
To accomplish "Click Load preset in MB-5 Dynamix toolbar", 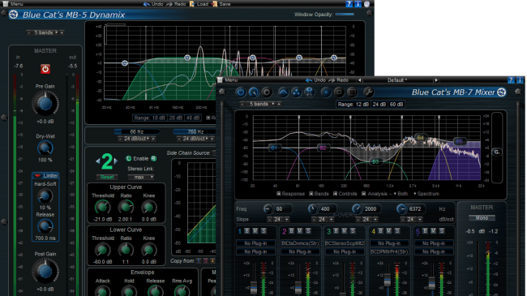I will click(199, 4).
